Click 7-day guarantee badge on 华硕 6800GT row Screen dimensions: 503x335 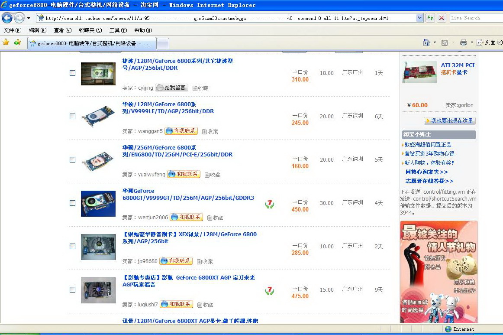270,204
